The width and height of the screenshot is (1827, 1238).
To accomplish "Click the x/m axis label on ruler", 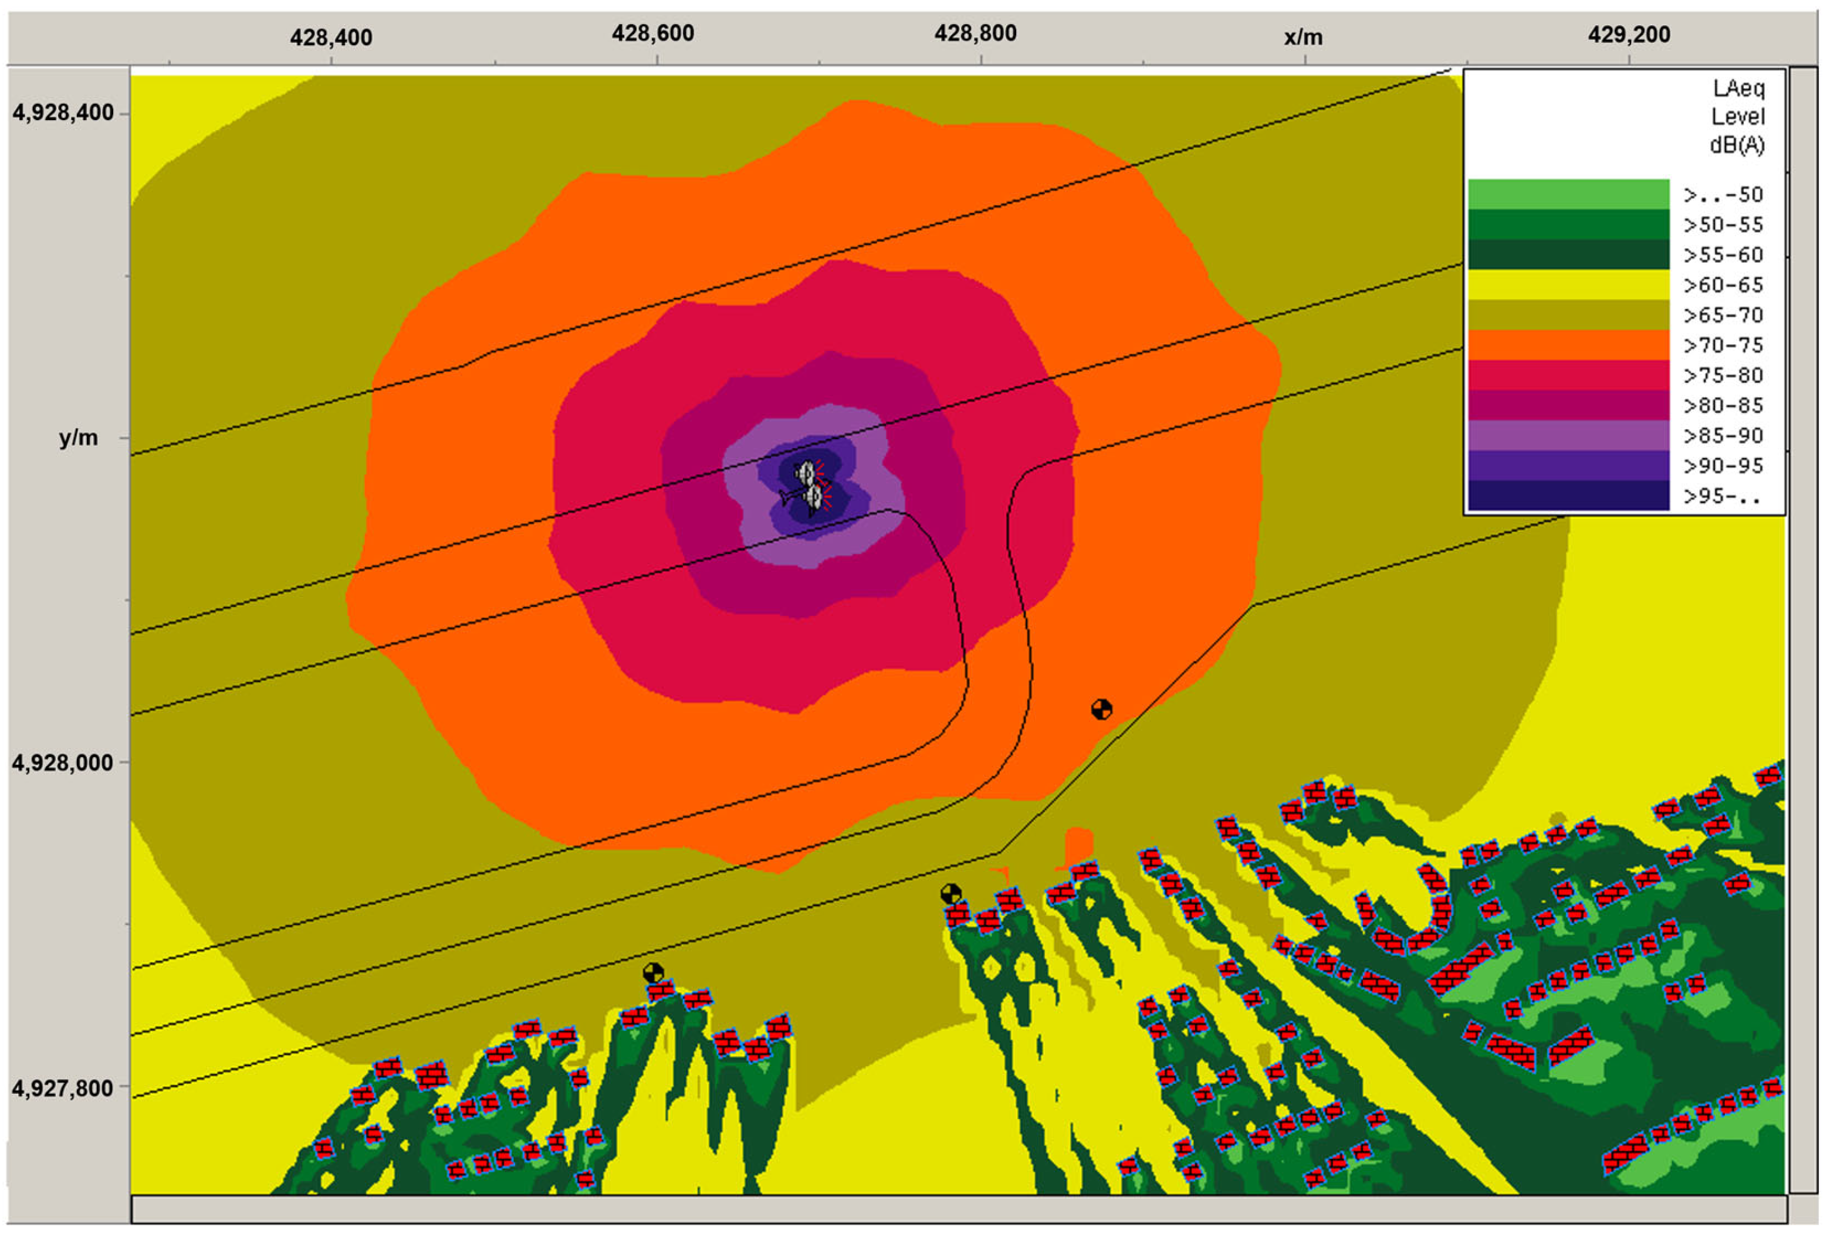I will click(1302, 37).
